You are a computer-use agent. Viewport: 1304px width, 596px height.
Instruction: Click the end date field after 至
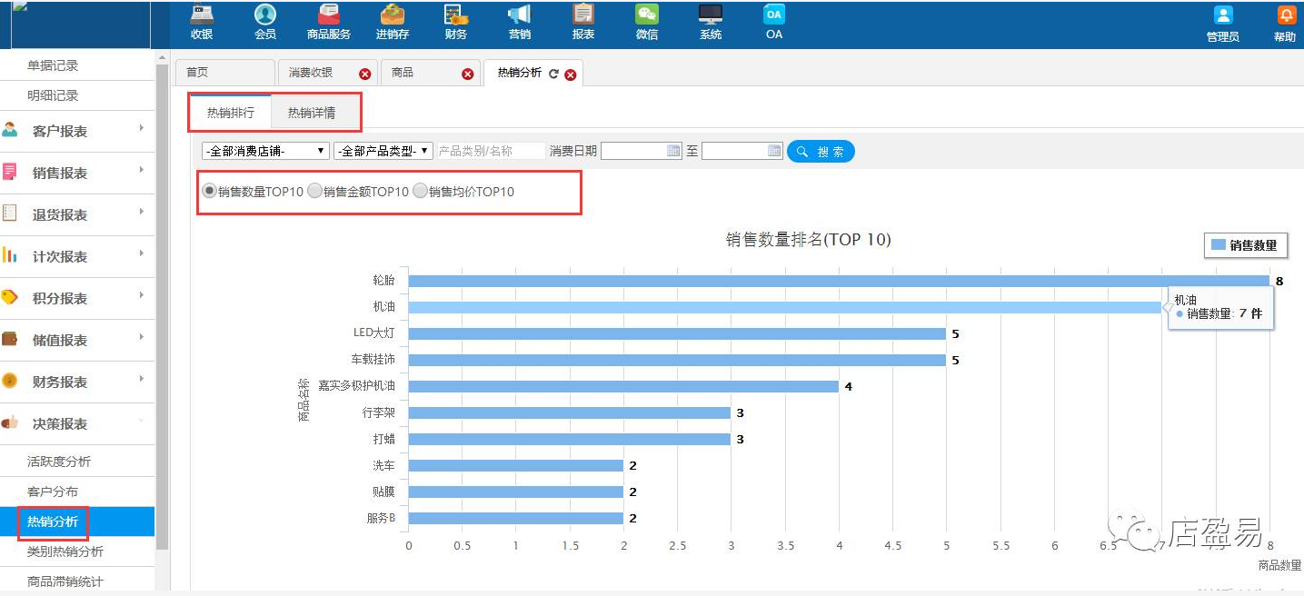742,151
